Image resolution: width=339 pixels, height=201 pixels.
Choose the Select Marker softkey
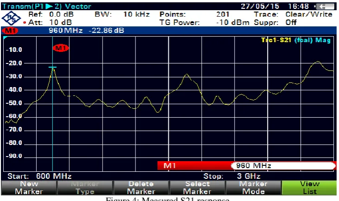[x=197, y=188]
